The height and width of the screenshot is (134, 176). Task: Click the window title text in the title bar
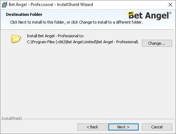click(51, 5)
